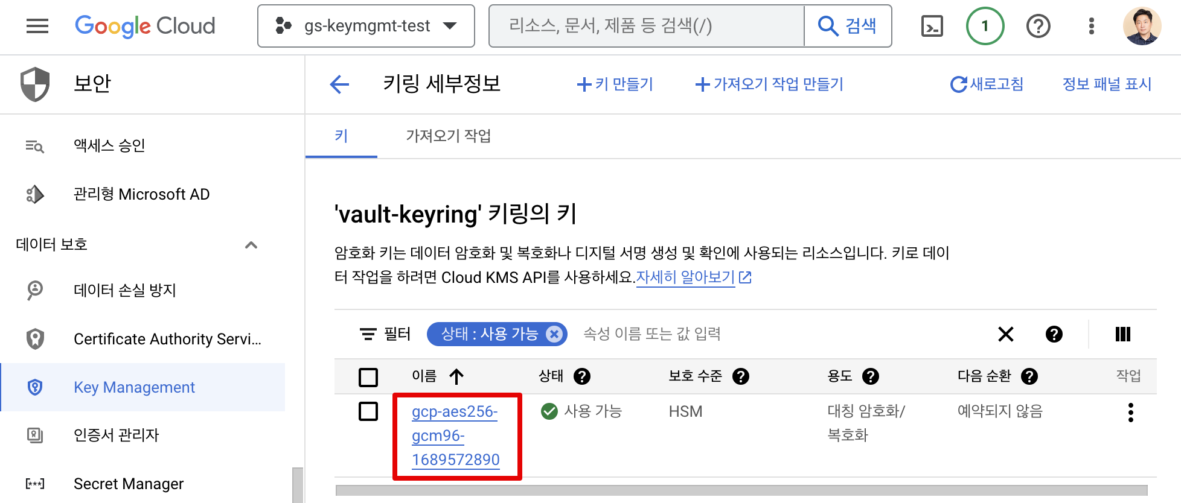Sort by 이름 column arrow

coord(456,377)
